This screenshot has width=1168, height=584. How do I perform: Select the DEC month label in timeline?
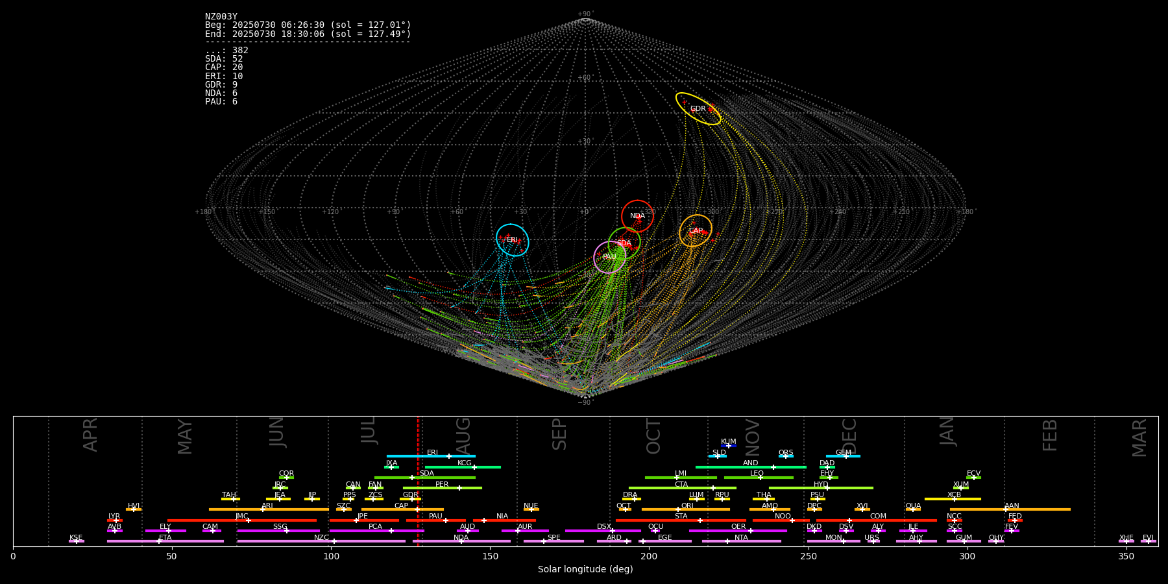849,436
